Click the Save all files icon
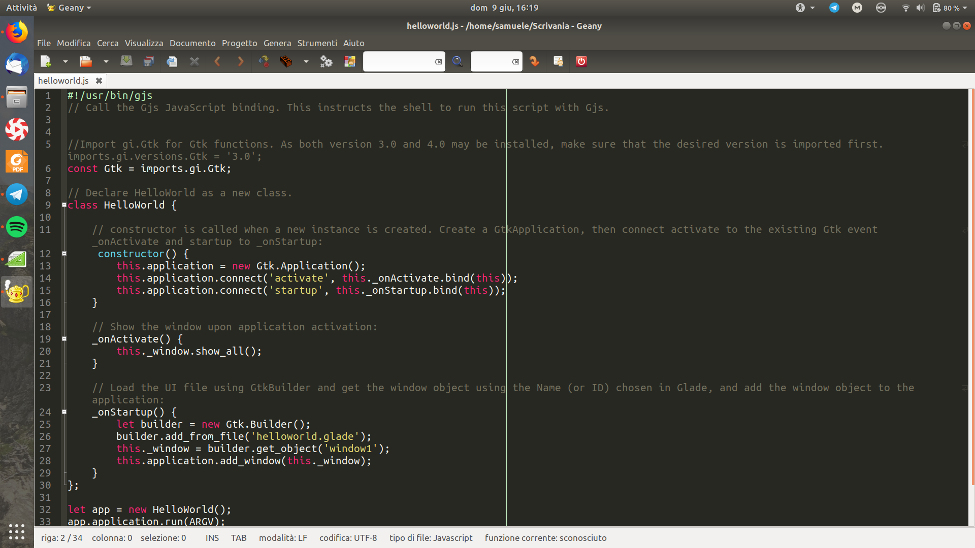The height and width of the screenshot is (548, 975). point(148,61)
